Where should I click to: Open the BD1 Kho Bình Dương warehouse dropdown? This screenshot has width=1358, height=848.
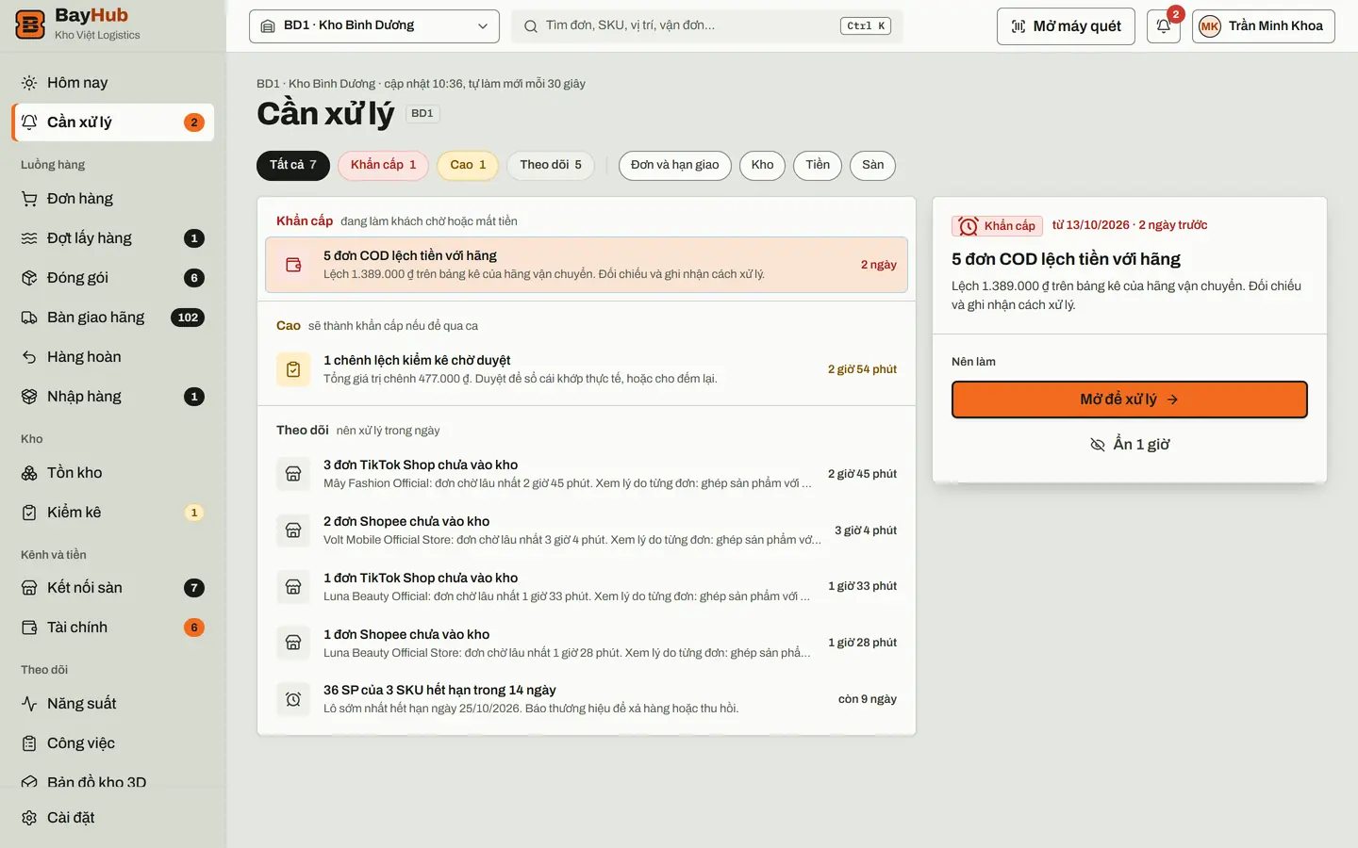pyautogui.click(x=374, y=26)
